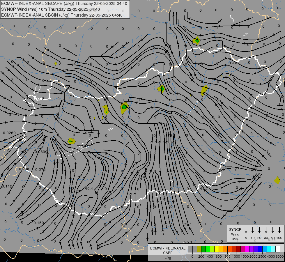285x262 pixels.
Task: Click the white swatch ending at 6000
Action: [277, 249]
